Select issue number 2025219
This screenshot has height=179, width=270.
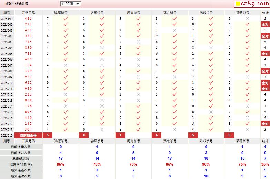pos(7,135)
